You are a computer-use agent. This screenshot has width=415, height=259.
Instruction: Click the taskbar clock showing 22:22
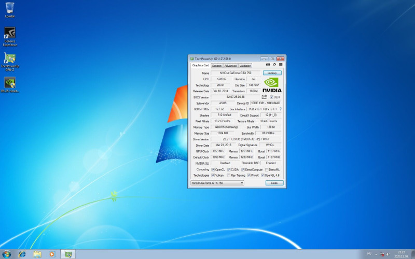point(401,254)
